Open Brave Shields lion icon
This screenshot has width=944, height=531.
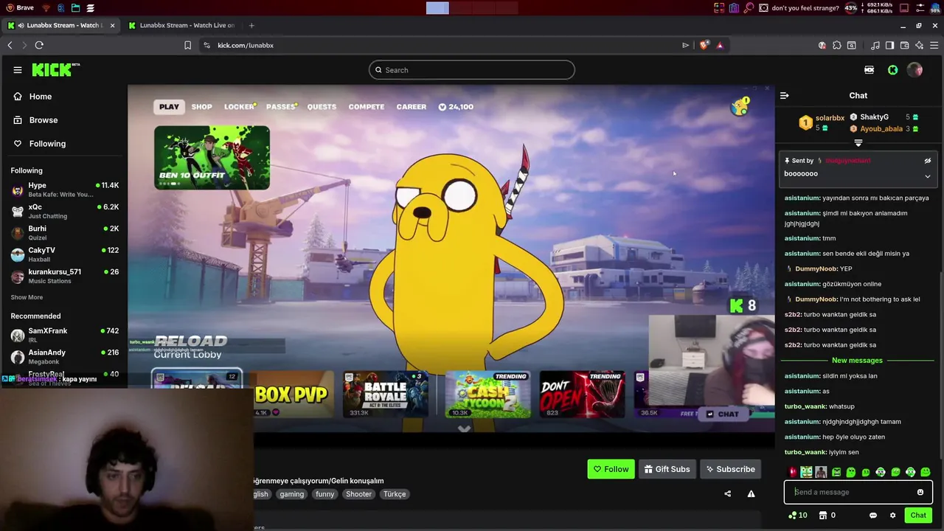point(704,45)
